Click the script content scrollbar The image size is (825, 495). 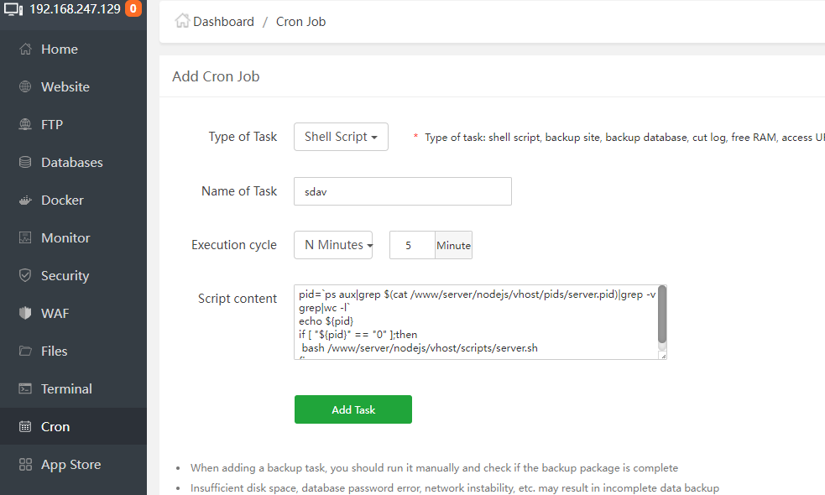[x=662, y=315]
